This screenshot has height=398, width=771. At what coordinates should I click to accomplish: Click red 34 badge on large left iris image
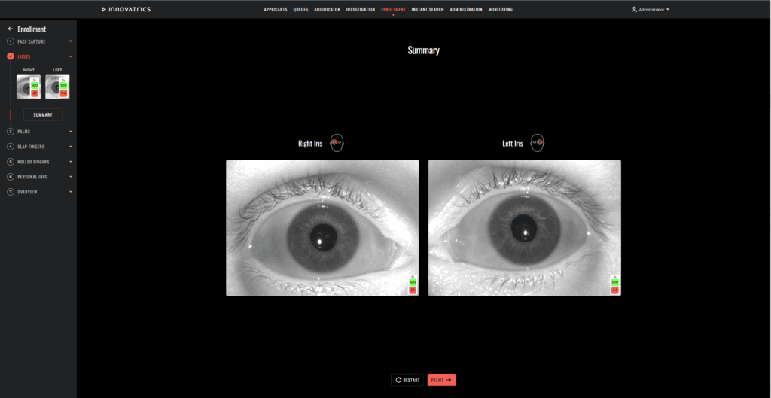point(614,290)
